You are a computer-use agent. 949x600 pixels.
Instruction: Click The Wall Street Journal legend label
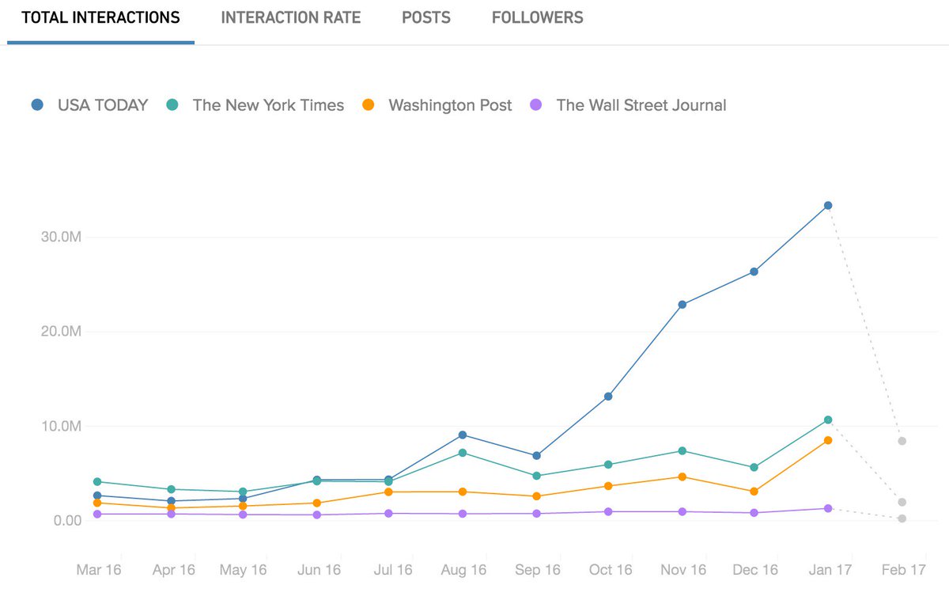641,104
